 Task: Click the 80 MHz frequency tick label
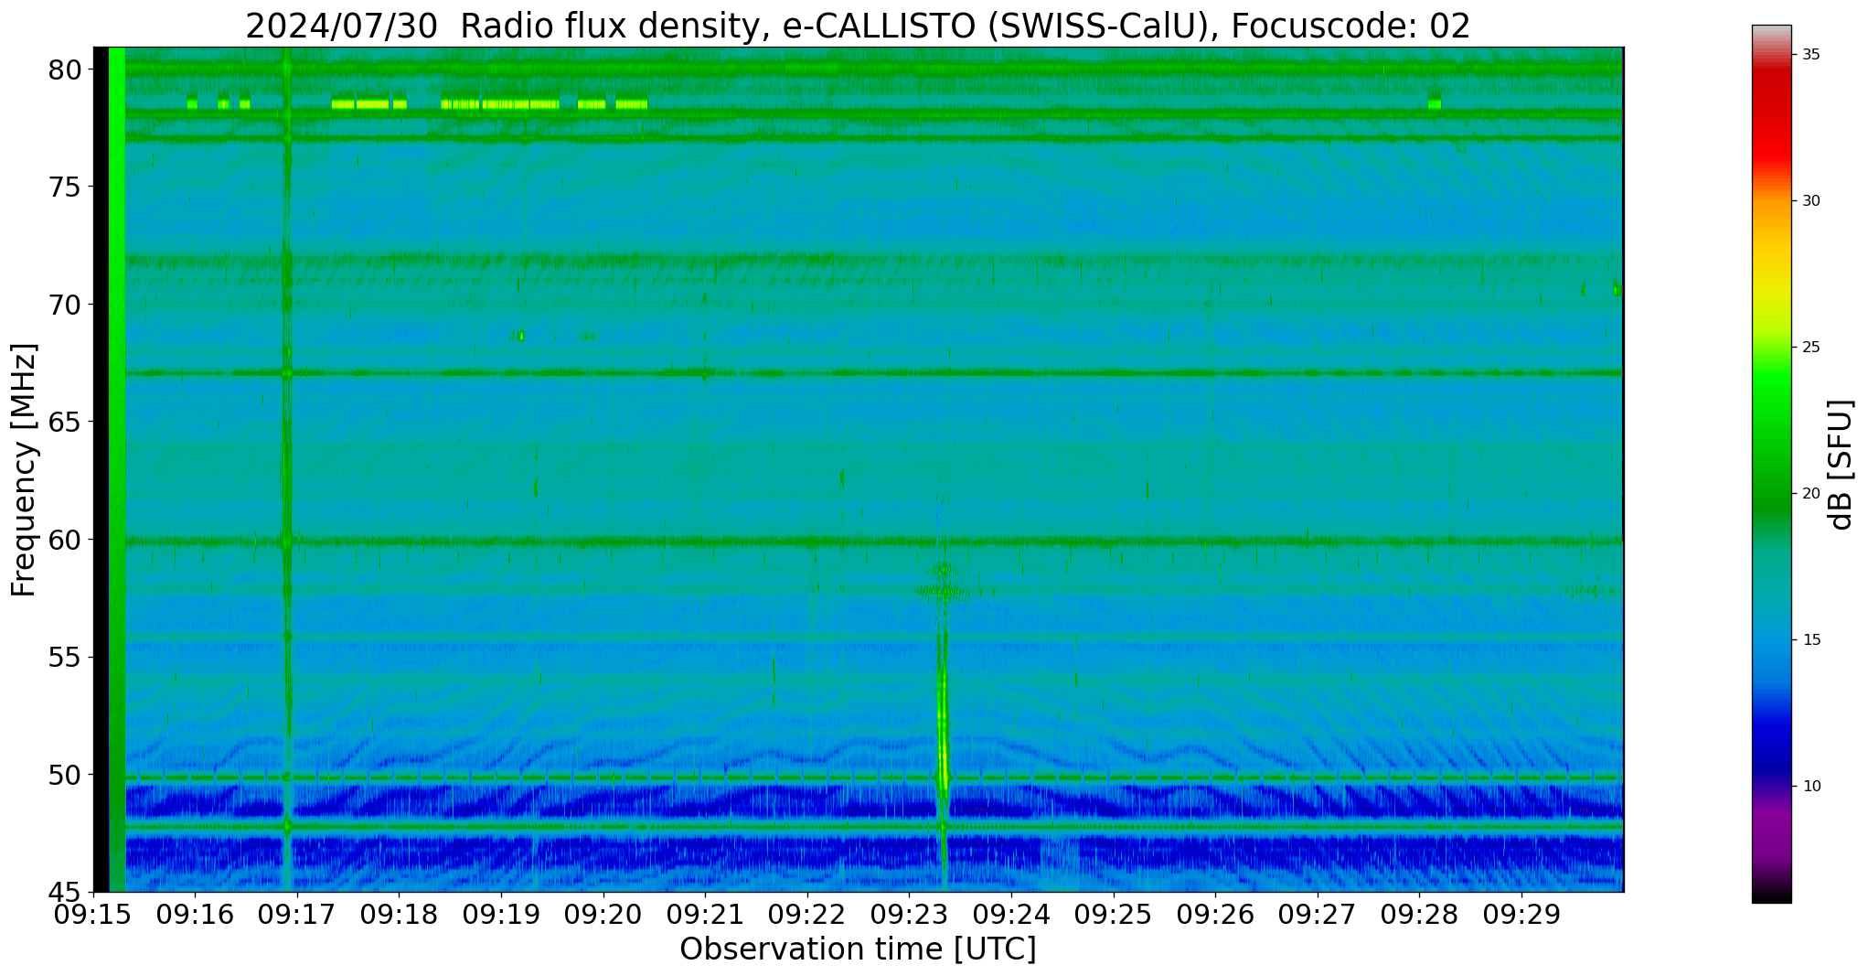click(65, 70)
